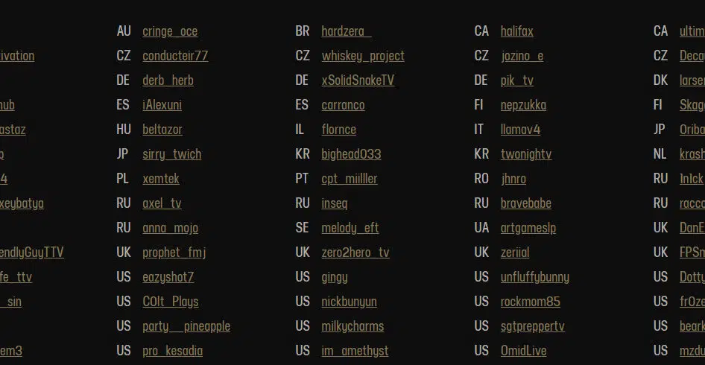Visit halifax streamer page
The height and width of the screenshot is (365, 705).
click(x=517, y=31)
